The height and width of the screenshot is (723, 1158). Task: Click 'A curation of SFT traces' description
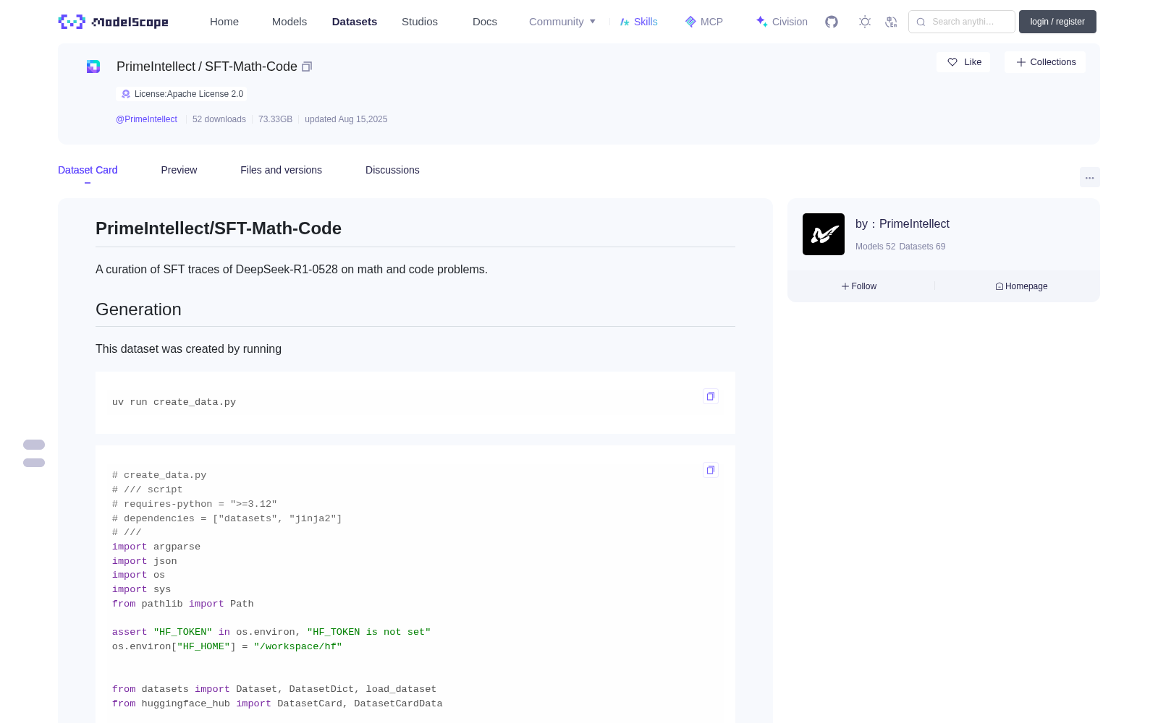[x=292, y=270]
